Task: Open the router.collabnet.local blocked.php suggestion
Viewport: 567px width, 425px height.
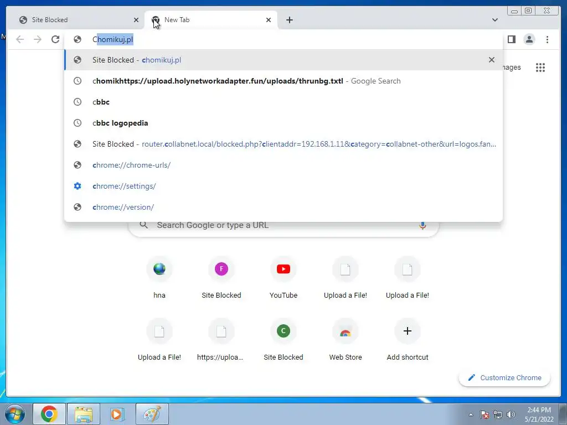Action: [283, 144]
